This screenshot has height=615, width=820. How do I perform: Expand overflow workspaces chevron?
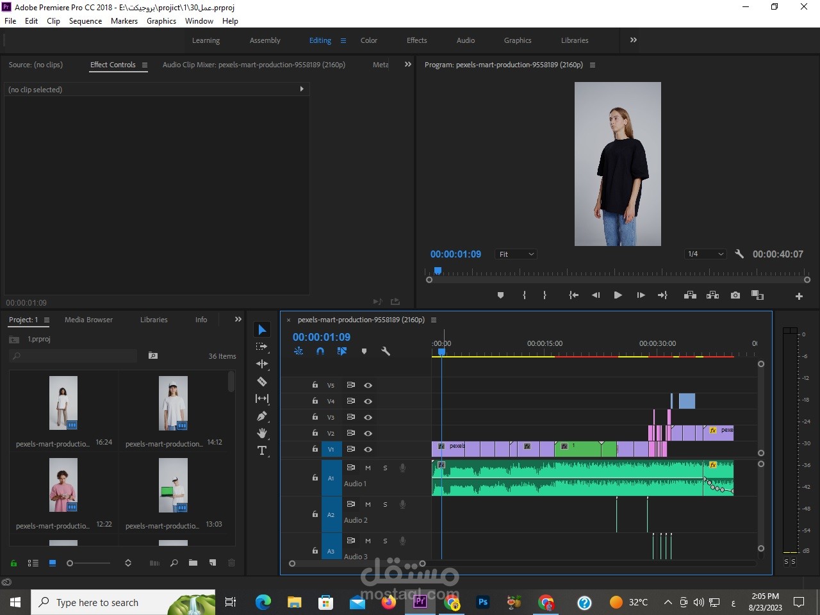(634, 40)
